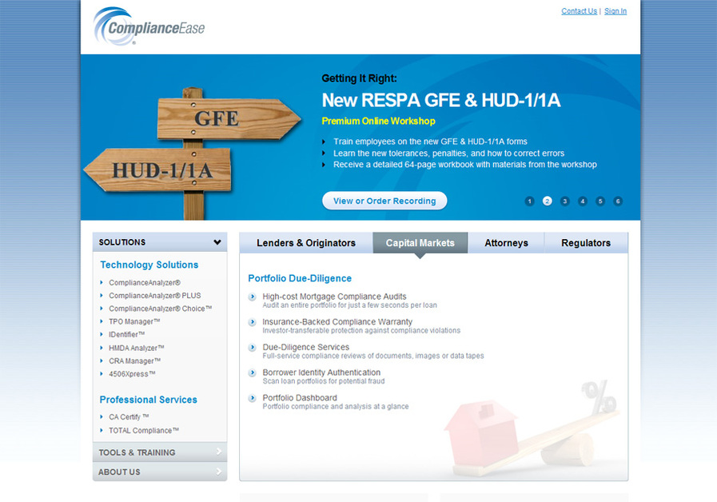Click bullet arrow beside ComplianceAnalyzer® PLUS
This screenshot has width=717, height=502.
[x=102, y=296]
